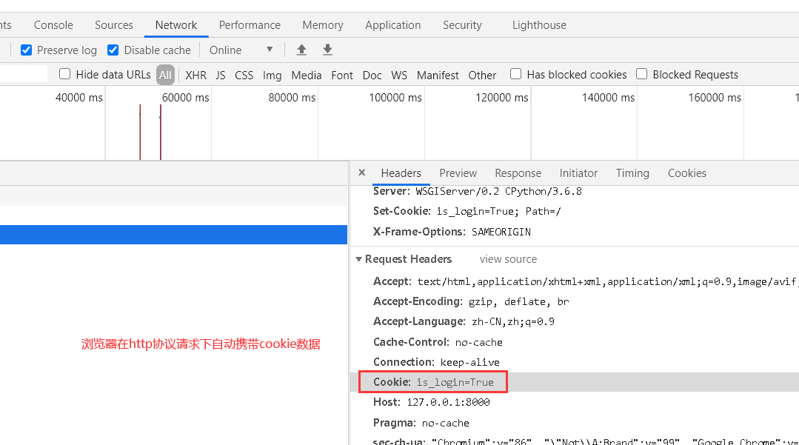Viewport: 799px width, 445px height.
Task: Filter requests by Doc
Action: click(372, 75)
